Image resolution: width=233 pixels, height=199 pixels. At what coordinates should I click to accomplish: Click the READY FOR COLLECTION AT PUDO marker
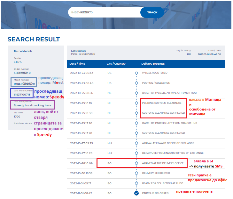click(x=136, y=183)
